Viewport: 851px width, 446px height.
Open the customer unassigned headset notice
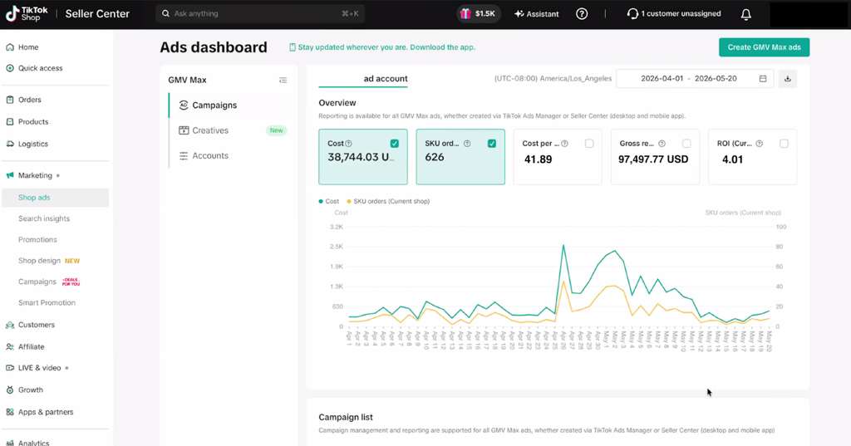pos(673,13)
